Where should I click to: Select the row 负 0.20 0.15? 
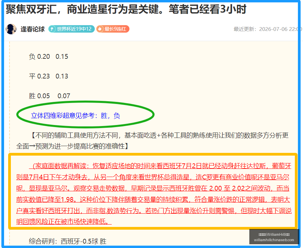point(49,56)
